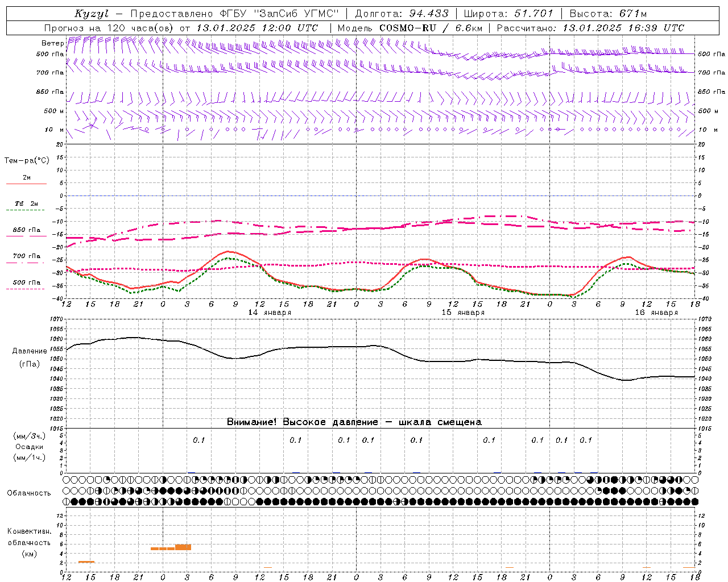Screen dimensions: 728x582
Task: Click the latitude value "Широта: 51.701"
Action: coord(508,14)
